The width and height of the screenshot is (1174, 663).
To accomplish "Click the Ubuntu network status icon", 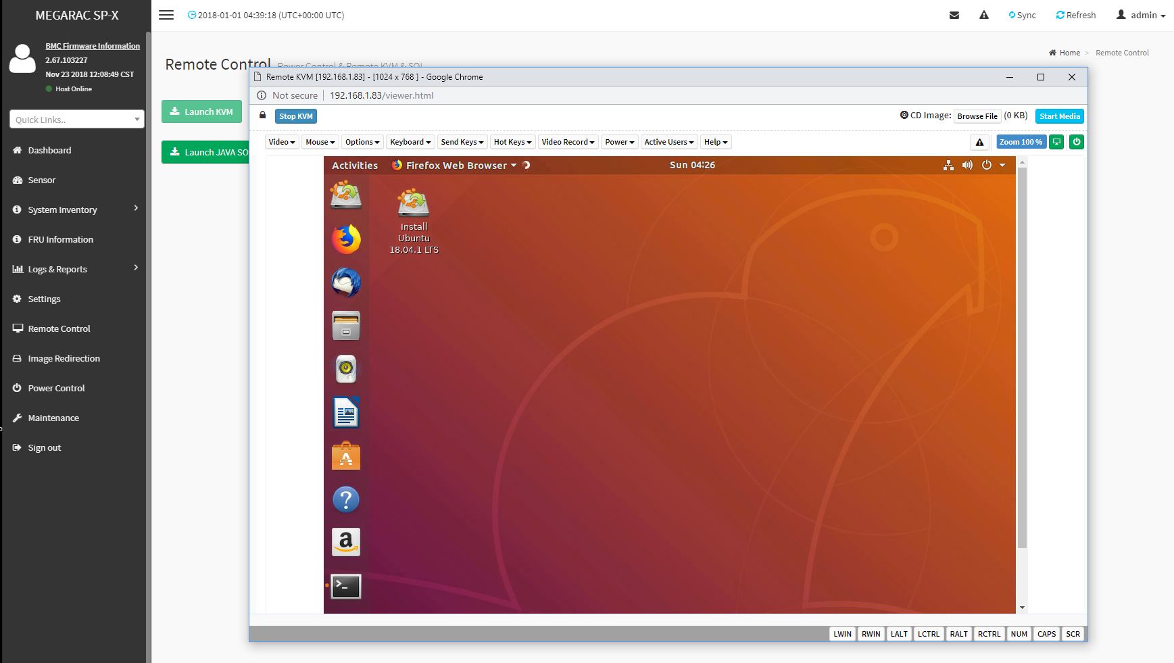I will (x=948, y=165).
